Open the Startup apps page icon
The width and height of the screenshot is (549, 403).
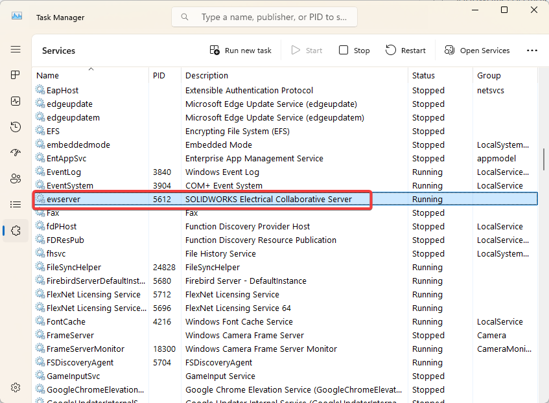click(x=16, y=153)
